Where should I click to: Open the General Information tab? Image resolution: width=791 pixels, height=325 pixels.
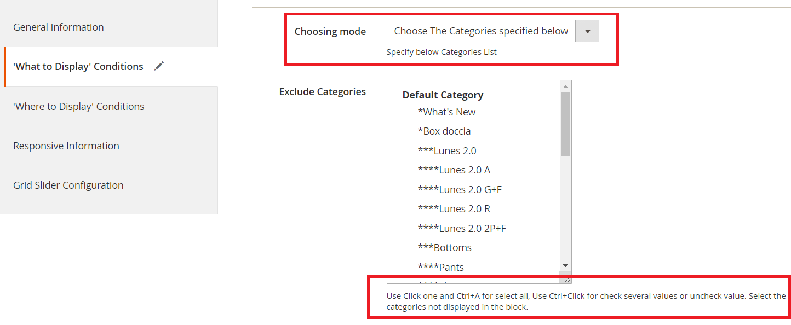coord(59,27)
